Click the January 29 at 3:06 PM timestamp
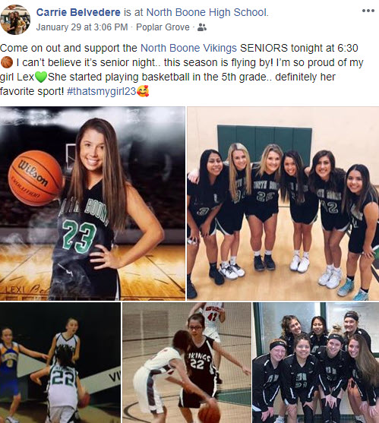The image size is (379, 423). [82, 27]
